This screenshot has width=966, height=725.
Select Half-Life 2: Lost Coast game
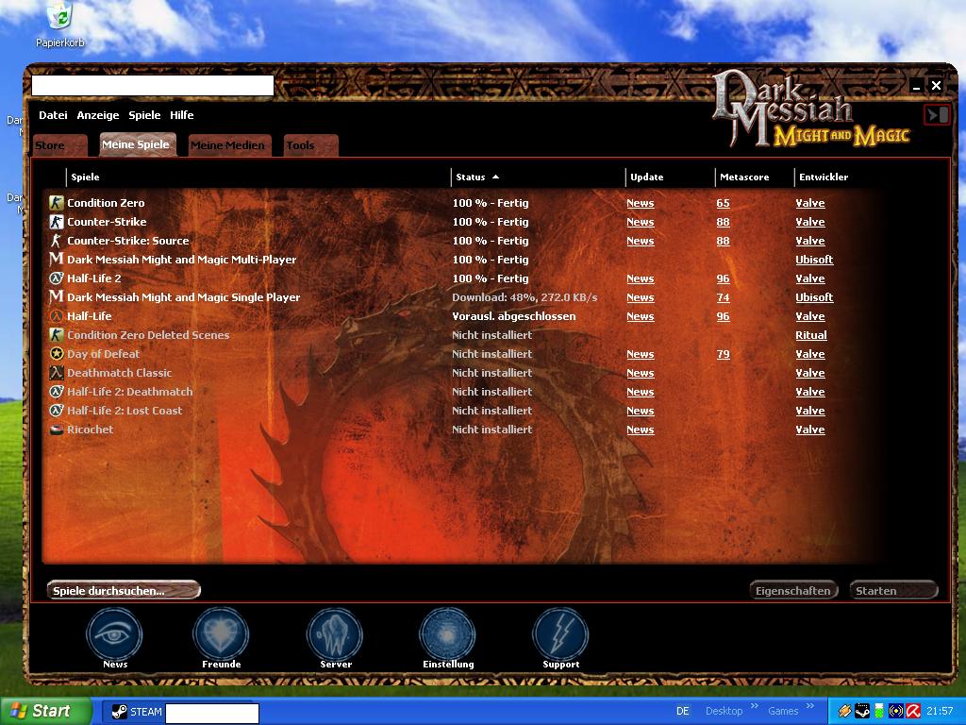pos(125,411)
